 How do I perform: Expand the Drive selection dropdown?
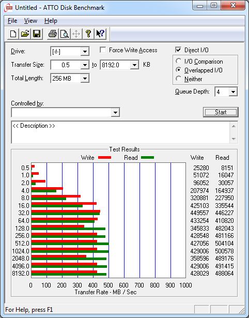click(x=85, y=52)
